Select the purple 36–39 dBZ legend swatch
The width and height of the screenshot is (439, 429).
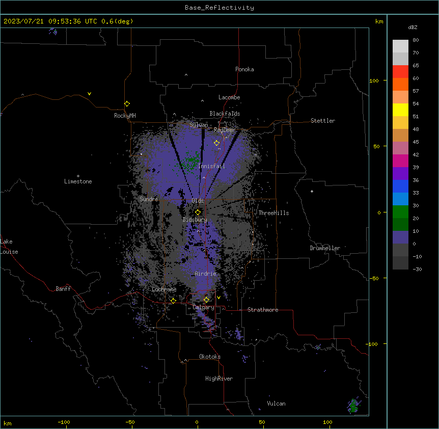point(400,174)
